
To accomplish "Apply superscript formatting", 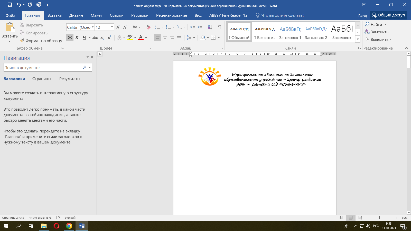I will pos(109,37).
